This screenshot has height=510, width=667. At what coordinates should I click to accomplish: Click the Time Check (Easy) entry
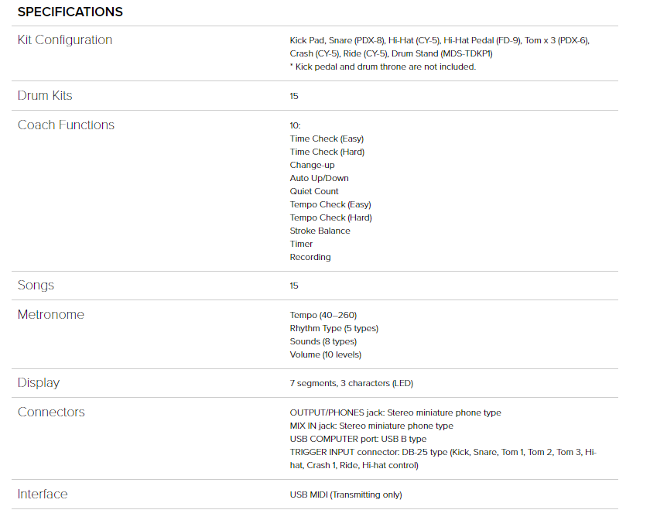coord(327,139)
